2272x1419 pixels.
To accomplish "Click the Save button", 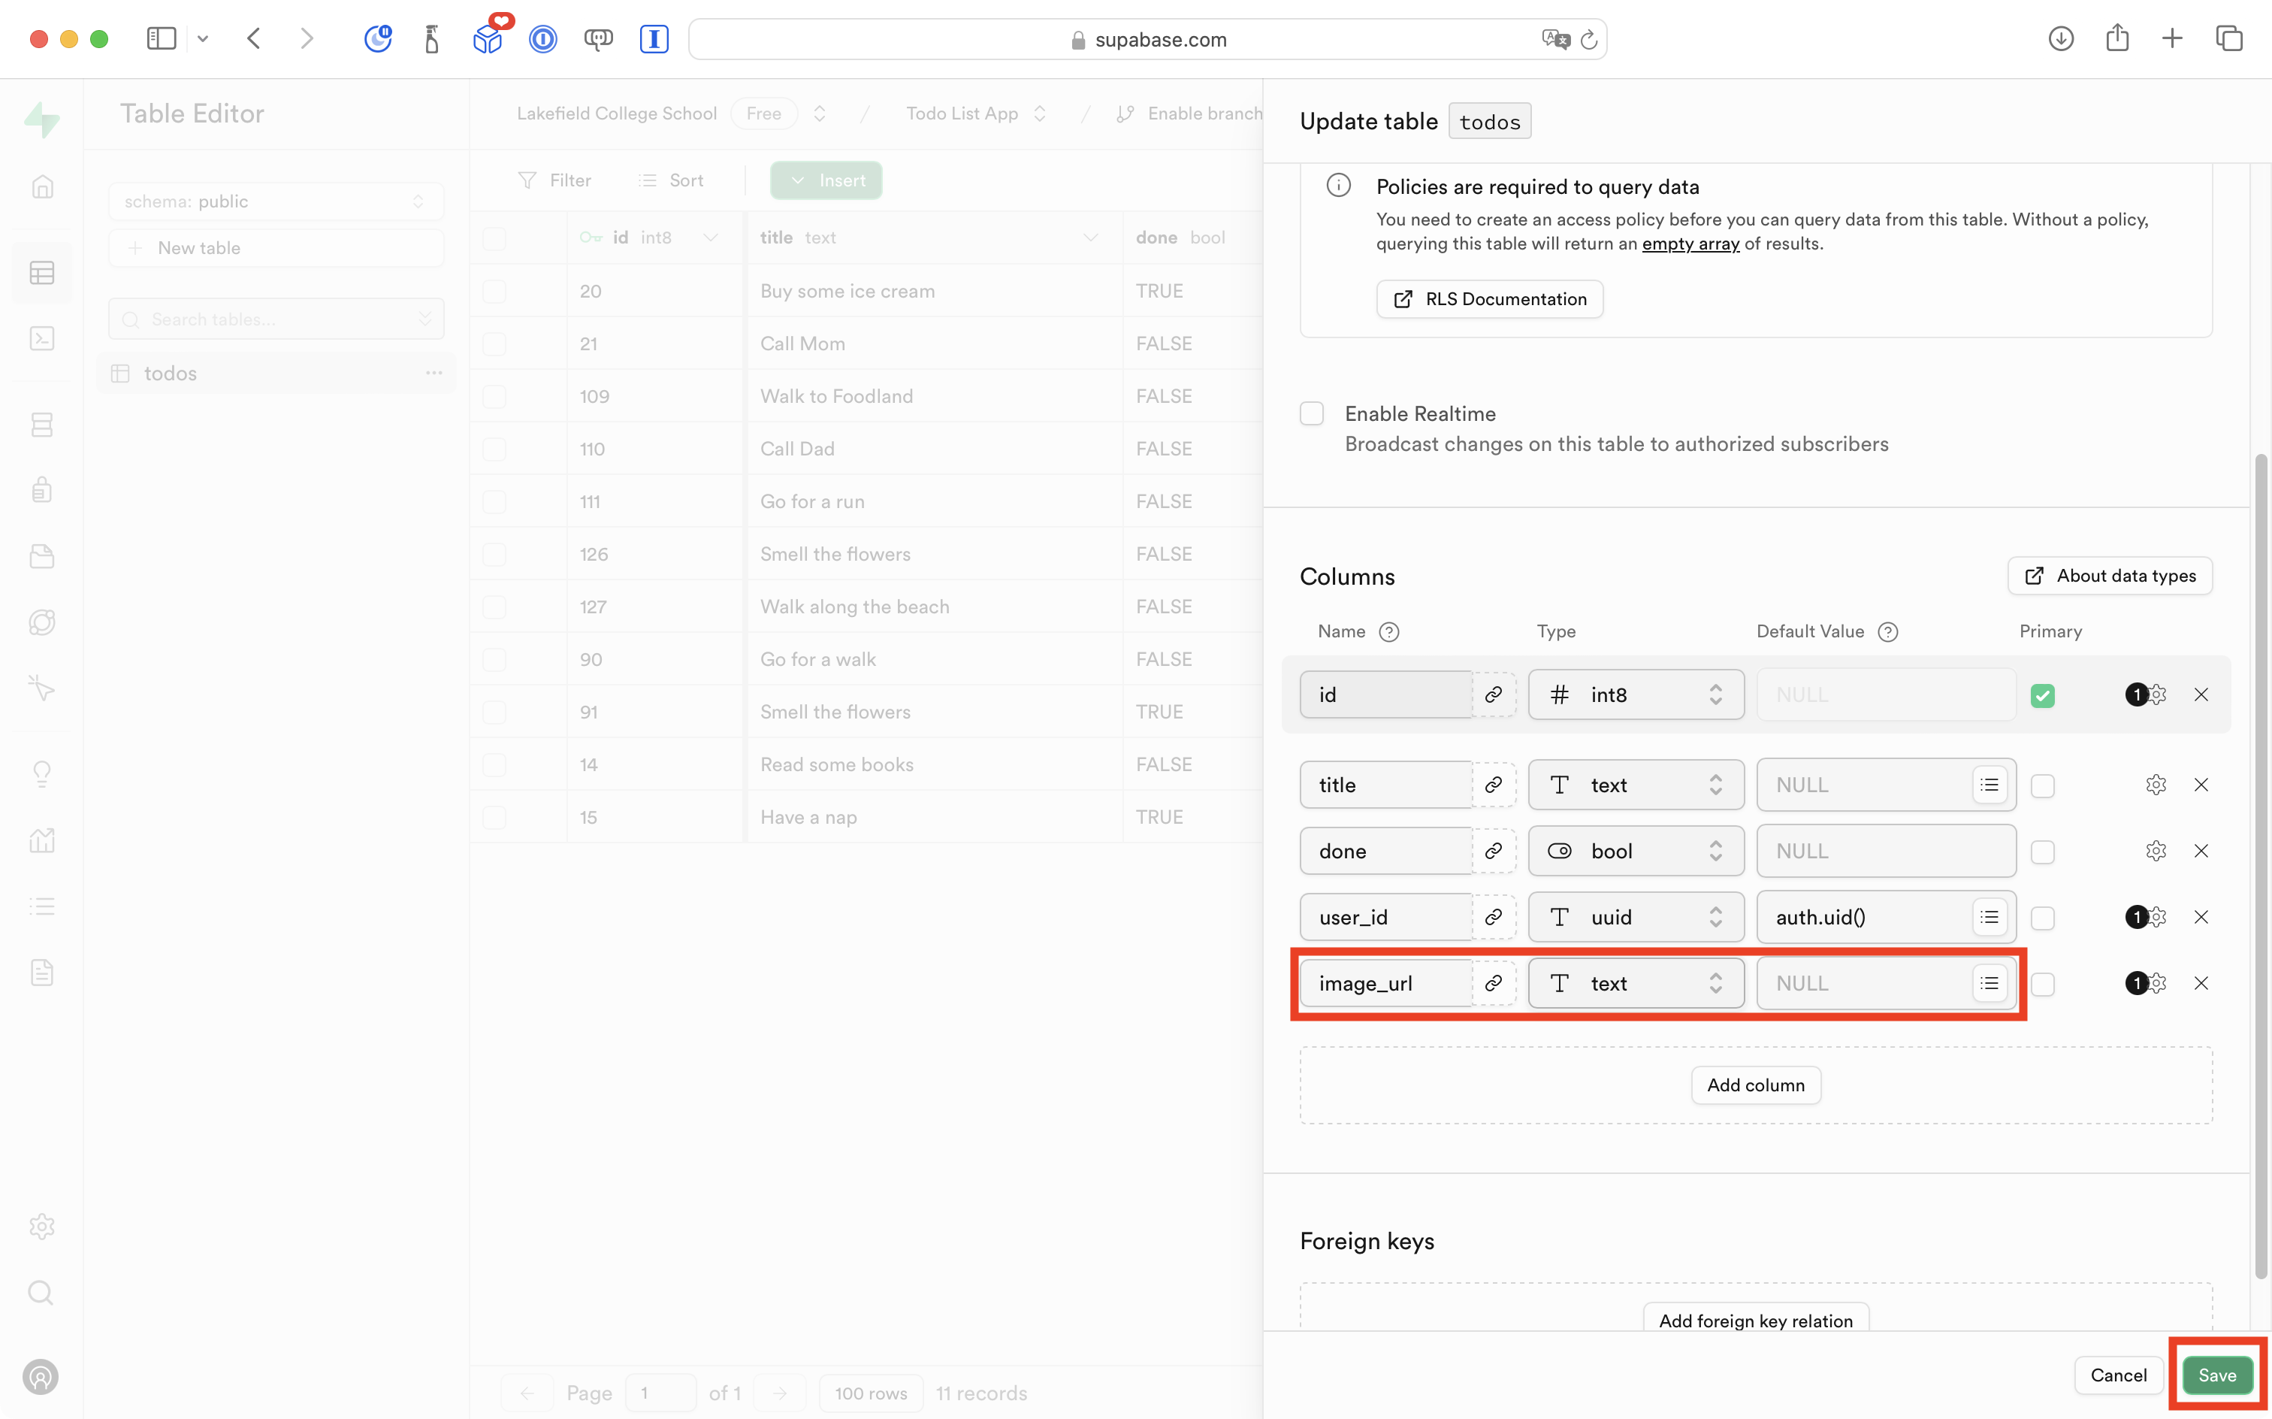I will pos(2216,1375).
